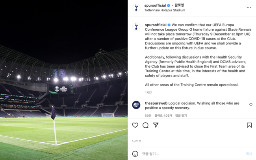Open comment bubble icon under post
Viewport: 256px width, 160px height.
pos(145,125)
